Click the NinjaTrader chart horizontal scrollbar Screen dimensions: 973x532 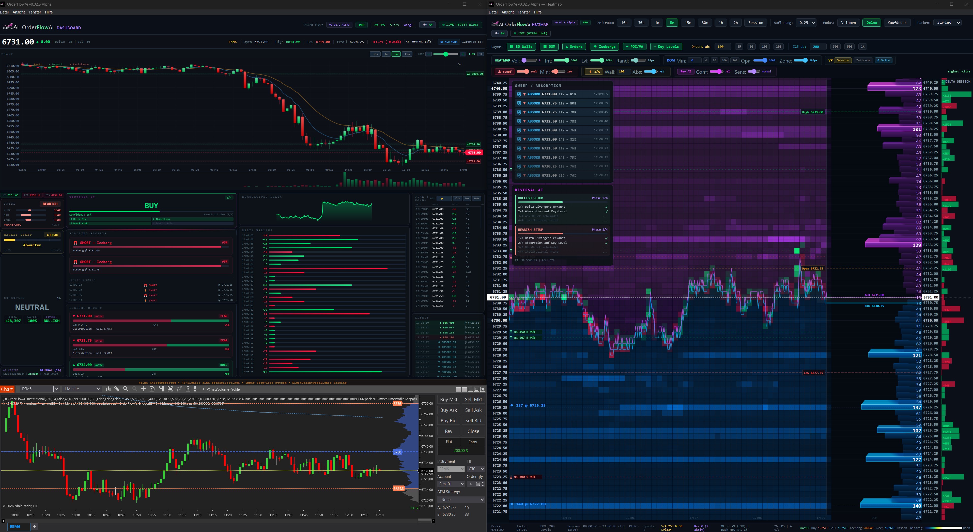coord(424,521)
